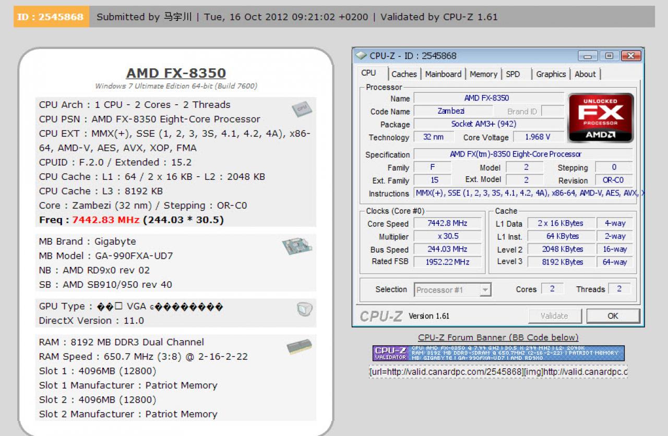Image resolution: width=668 pixels, height=436 pixels.
Task: Click the Code Name field Zambezi
Action: coord(453,111)
